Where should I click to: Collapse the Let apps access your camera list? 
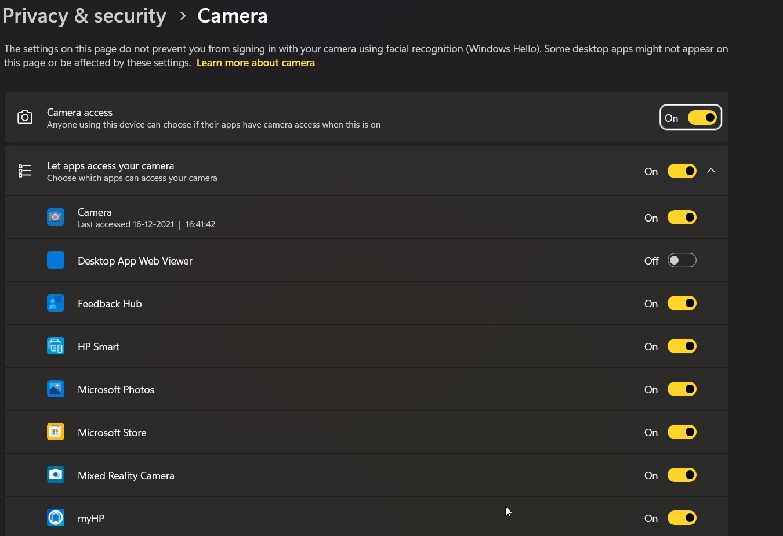click(711, 171)
